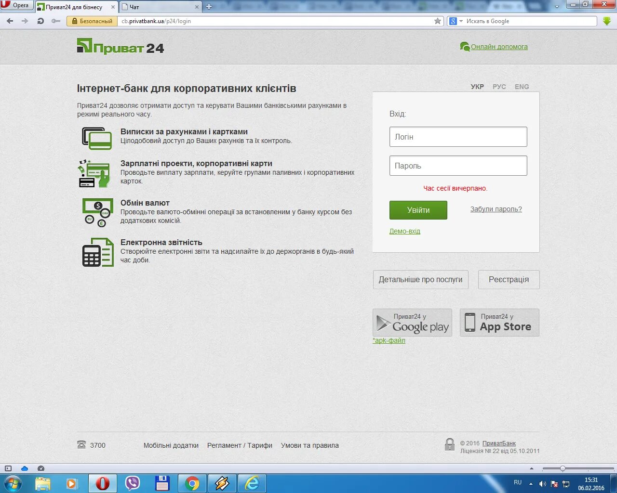Reload the page with the refresh icon

pyautogui.click(x=40, y=21)
